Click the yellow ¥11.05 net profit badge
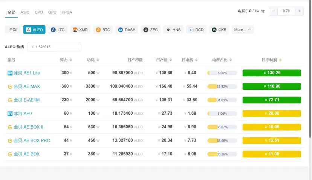 (272, 154)
